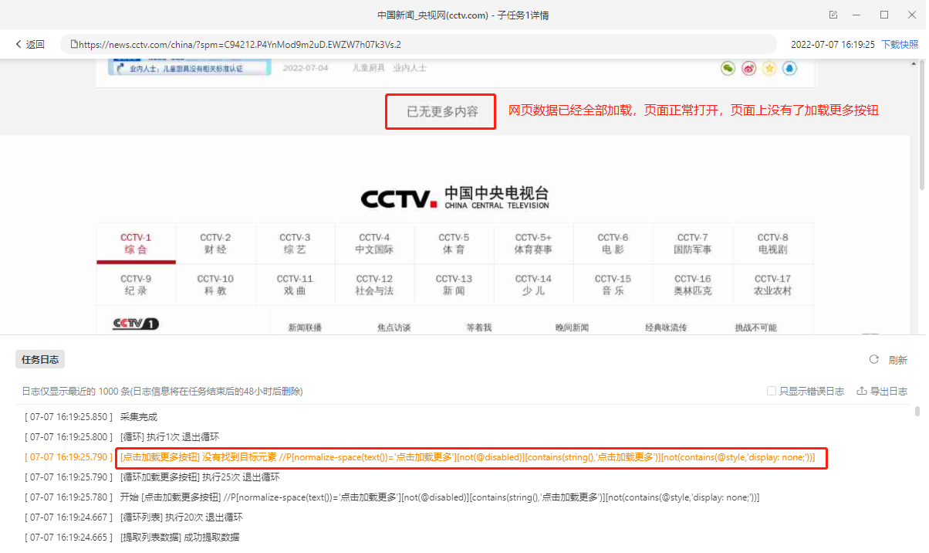Click the 刷新 refresh button
Image resolution: width=929 pixels, height=553 pixels.
point(897,360)
